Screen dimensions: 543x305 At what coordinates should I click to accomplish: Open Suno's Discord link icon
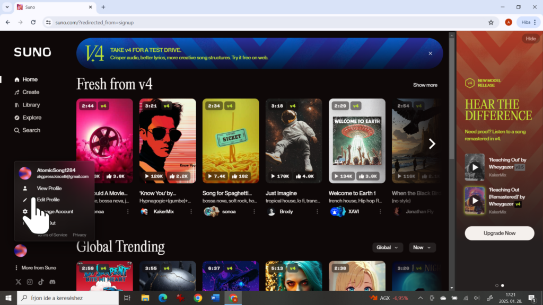point(52,282)
